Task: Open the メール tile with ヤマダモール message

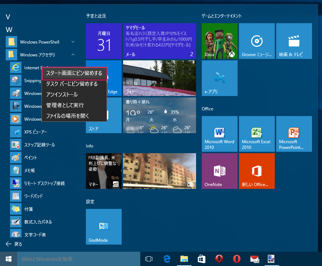Action: (x=160, y=41)
